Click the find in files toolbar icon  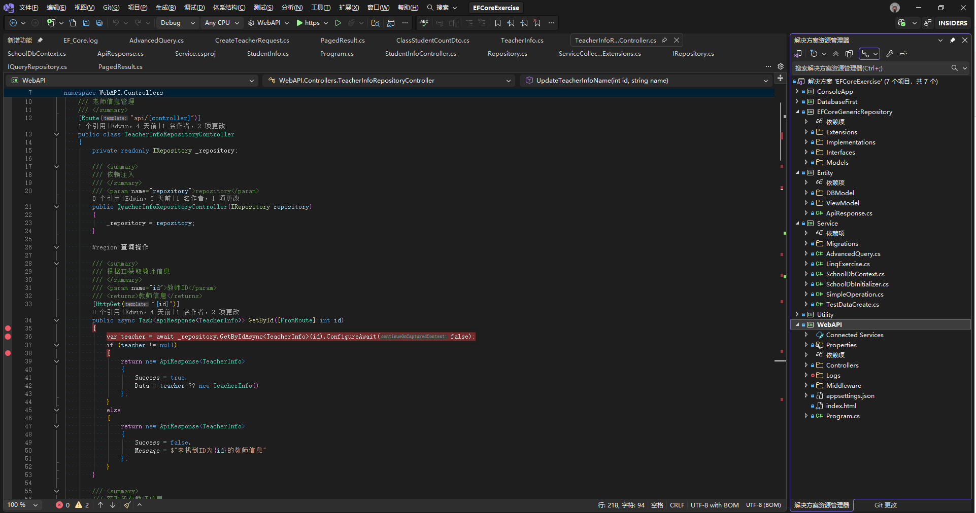tap(375, 23)
